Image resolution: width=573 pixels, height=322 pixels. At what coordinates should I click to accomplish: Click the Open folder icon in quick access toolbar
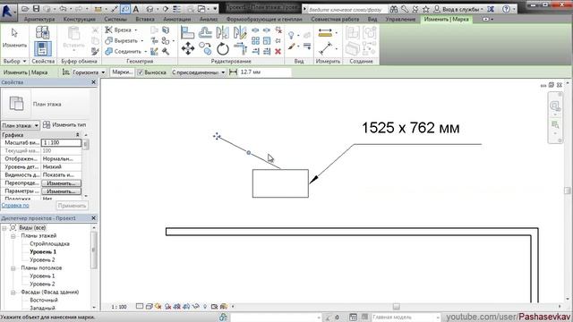[x=25, y=8]
